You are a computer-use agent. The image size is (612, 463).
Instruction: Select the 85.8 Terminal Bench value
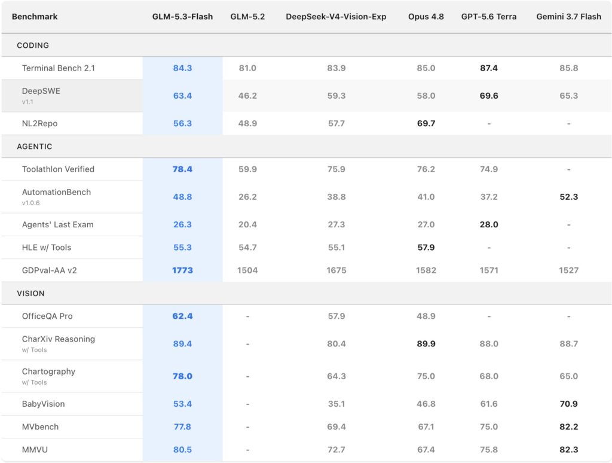pos(569,68)
